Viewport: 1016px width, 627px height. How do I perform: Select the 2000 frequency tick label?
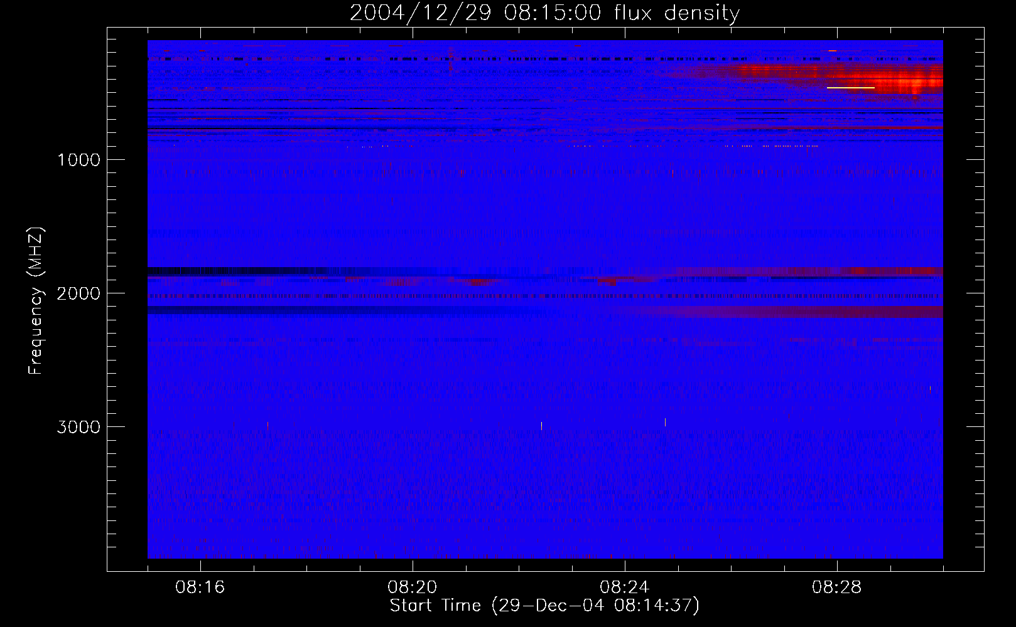[78, 293]
